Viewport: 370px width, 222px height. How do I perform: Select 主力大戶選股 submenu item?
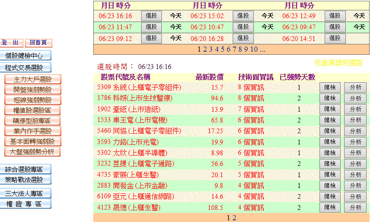pyautogui.click(x=32, y=79)
